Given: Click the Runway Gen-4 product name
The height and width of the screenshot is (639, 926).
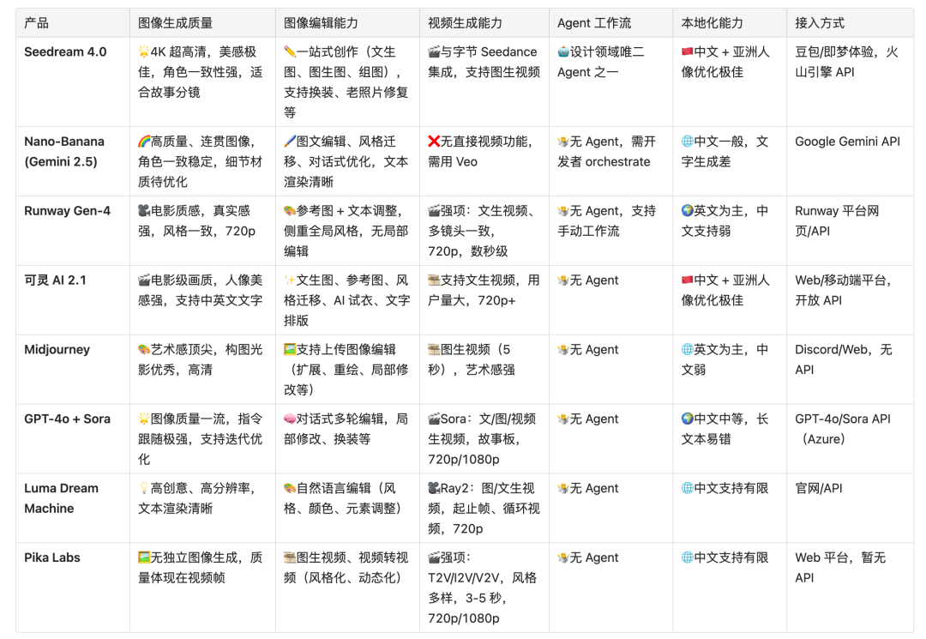Looking at the screenshot, I should click(x=68, y=210).
